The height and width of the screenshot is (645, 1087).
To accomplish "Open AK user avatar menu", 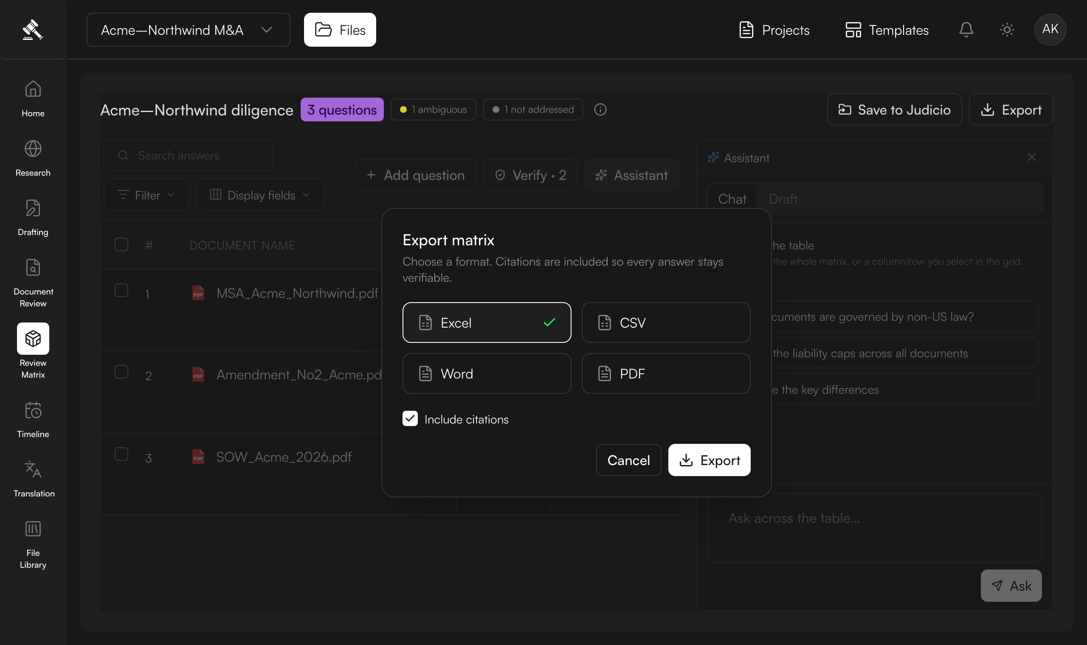I will click(1050, 30).
